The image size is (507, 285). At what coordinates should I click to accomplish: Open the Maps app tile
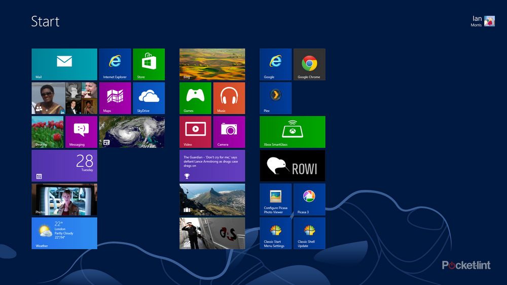pyautogui.click(x=115, y=98)
